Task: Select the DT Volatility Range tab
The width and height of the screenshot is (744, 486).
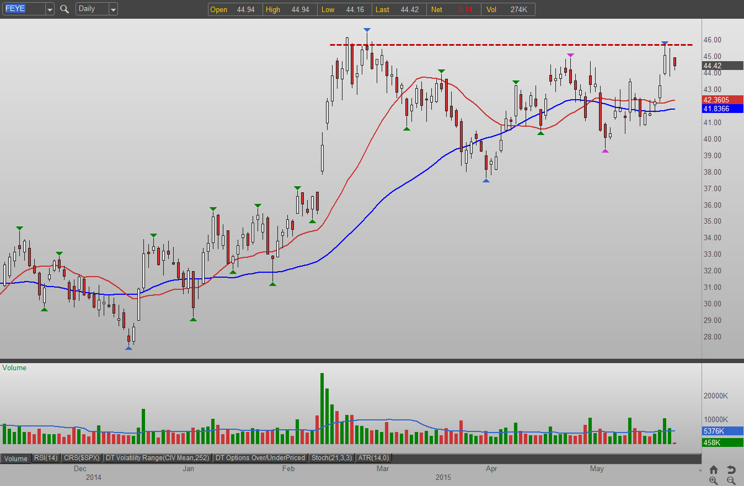Action: click(157, 458)
